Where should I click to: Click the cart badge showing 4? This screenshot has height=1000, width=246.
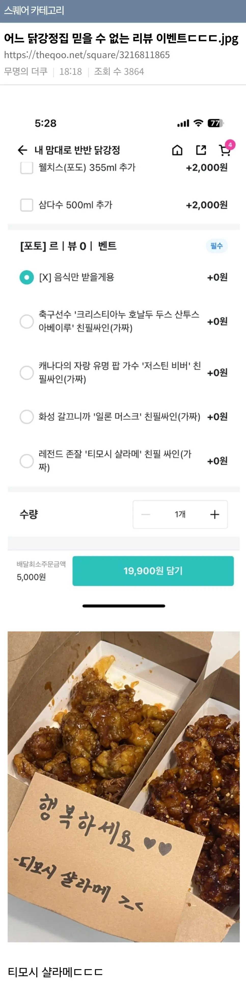[230, 145]
